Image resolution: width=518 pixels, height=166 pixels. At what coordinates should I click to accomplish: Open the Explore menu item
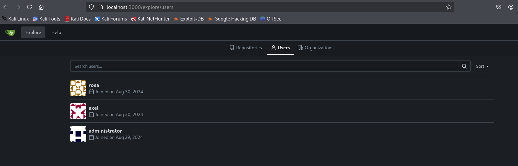pyautogui.click(x=33, y=32)
